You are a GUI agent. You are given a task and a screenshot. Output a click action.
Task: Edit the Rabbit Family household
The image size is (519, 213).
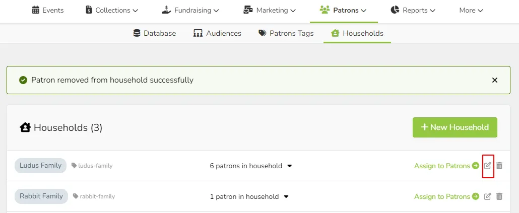pos(487,196)
